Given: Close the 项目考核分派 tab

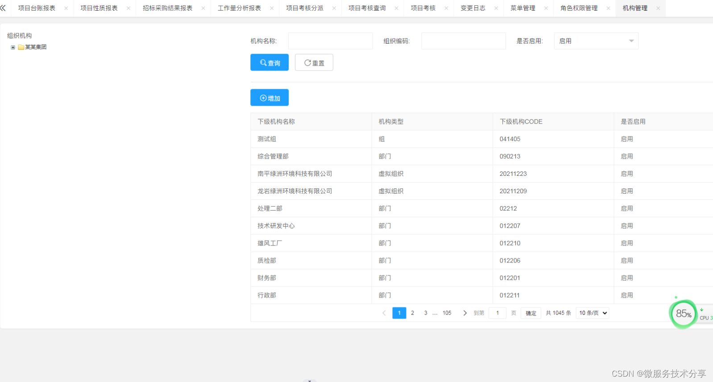Looking at the screenshot, I should [x=334, y=8].
